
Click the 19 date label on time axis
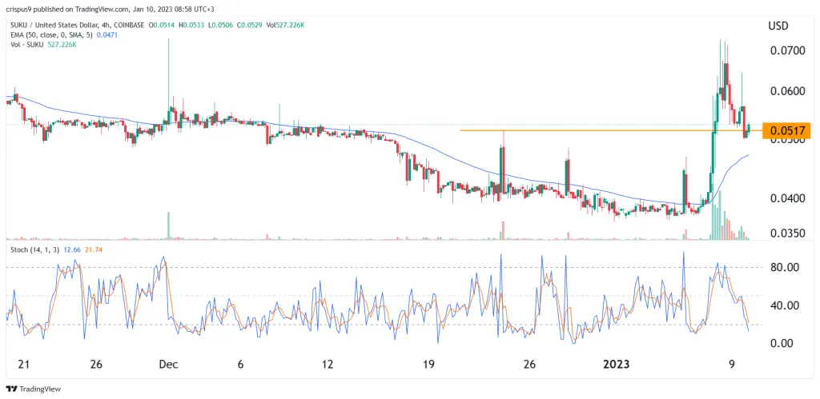click(428, 364)
